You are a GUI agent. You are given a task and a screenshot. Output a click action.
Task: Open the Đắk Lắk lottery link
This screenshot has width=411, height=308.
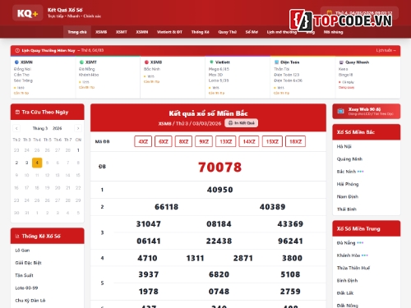point(345,293)
